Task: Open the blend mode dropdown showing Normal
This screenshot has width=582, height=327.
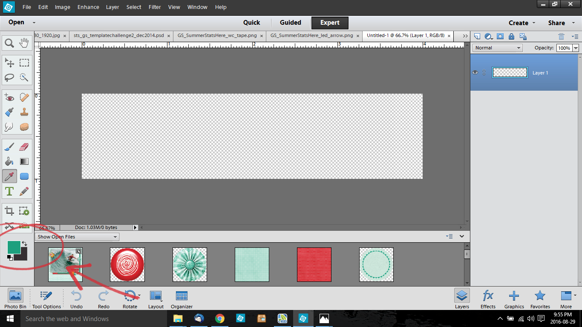Action: pyautogui.click(x=497, y=47)
